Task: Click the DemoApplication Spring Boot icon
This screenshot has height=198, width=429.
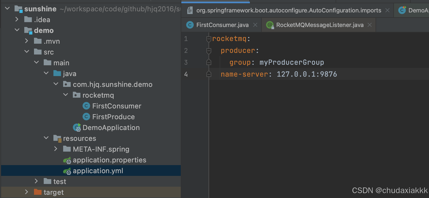Action: tap(77, 128)
